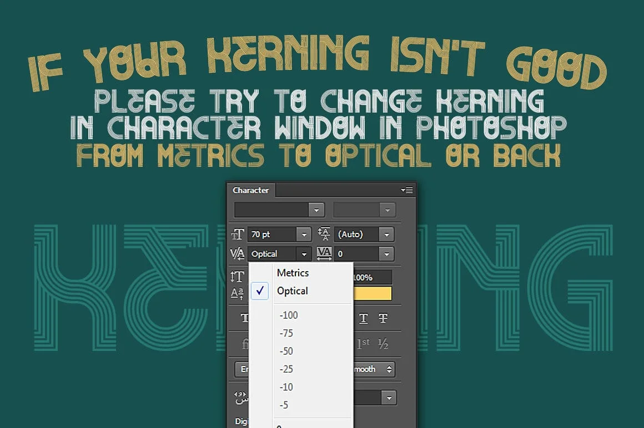Screen dimensions: 644x428
Task: Toggle the ordinals (1st) OpenType button
Action: [364, 344]
